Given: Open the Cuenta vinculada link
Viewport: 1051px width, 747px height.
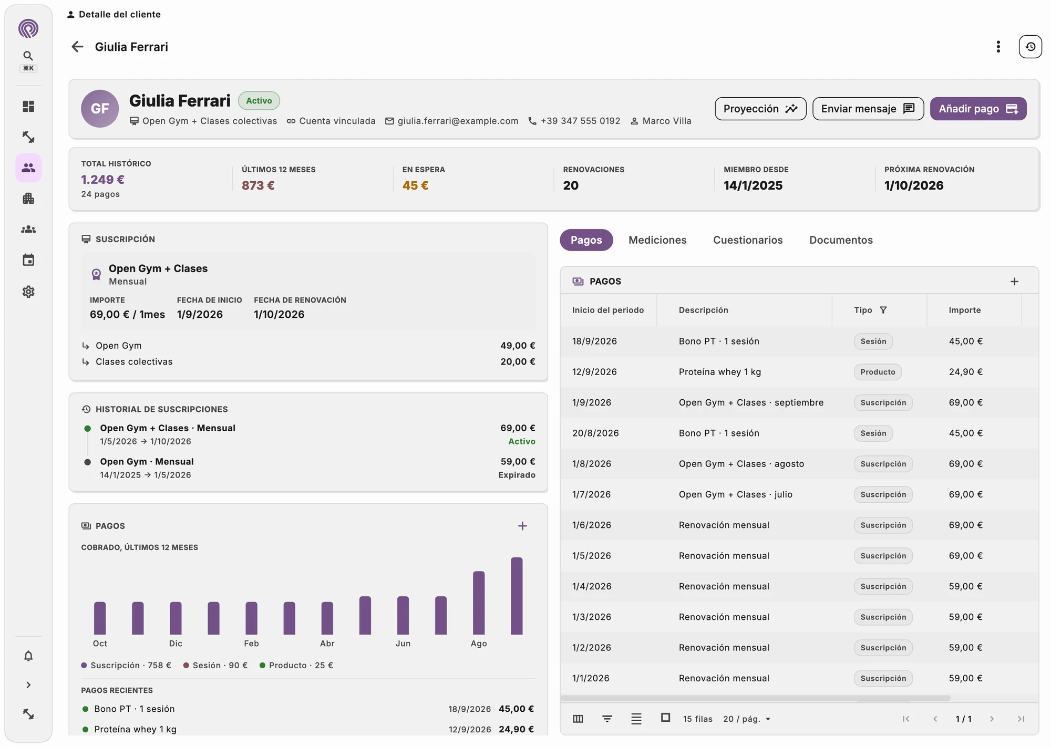Looking at the screenshot, I should [x=331, y=121].
